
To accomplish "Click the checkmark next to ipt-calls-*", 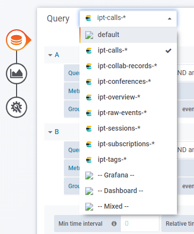I will click(168, 51).
